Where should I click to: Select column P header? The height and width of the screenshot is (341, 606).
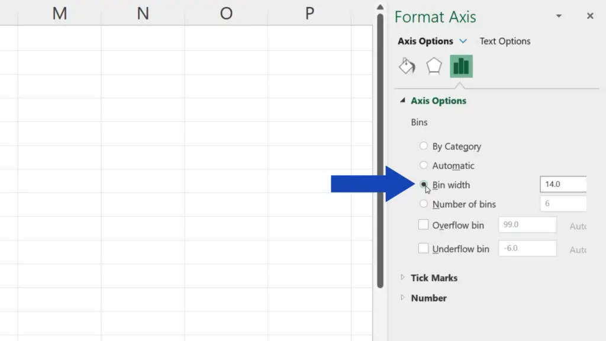tap(310, 13)
